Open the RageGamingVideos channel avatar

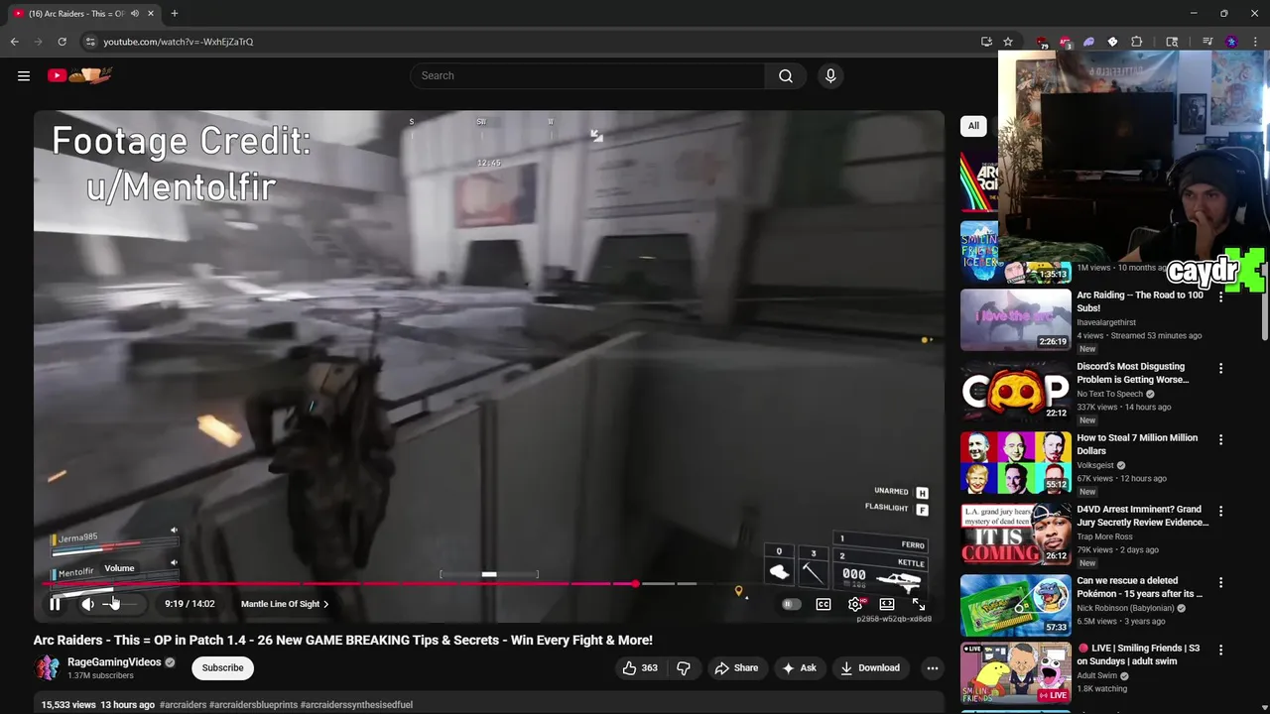tap(47, 667)
